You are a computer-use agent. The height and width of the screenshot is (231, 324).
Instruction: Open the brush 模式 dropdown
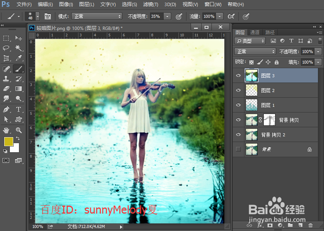point(97,16)
